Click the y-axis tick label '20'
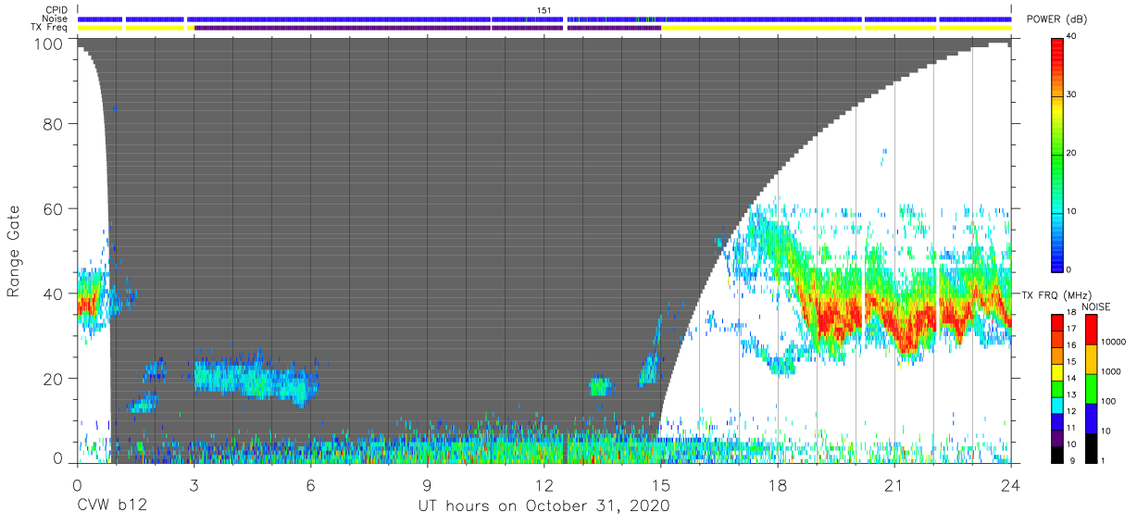This screenshot has width=1137, height=525. pyautogui.click(x=53, y=379)
